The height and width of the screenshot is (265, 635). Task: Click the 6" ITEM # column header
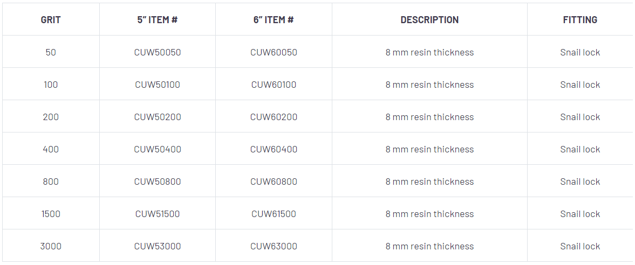(x=274, y=20)
